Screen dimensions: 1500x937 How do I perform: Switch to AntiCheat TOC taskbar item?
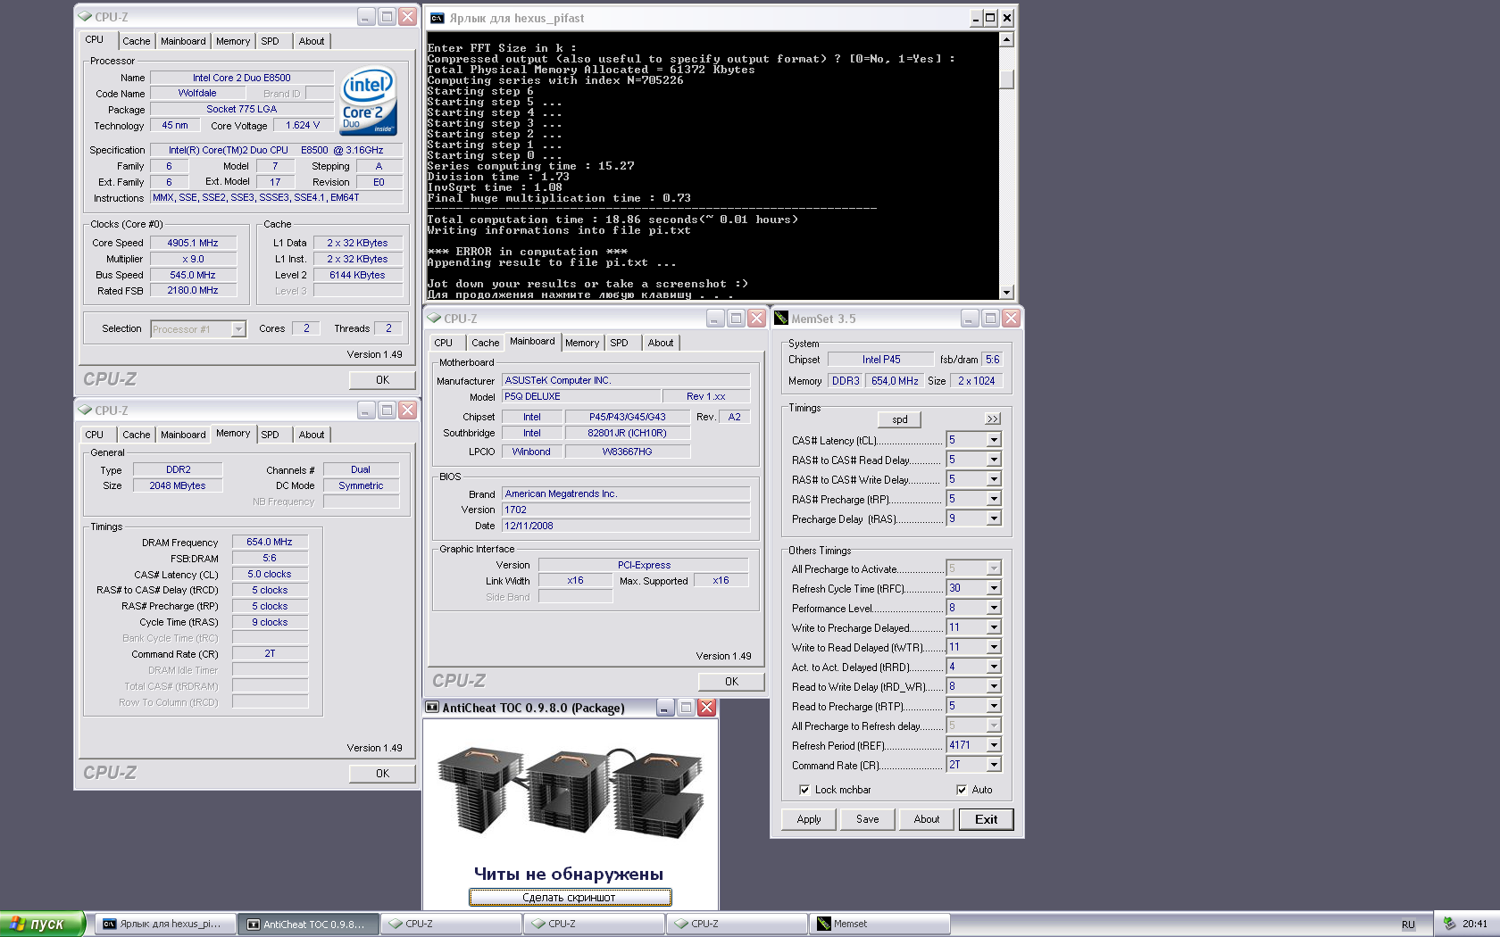pyautogui.click(x=308, y=924)
